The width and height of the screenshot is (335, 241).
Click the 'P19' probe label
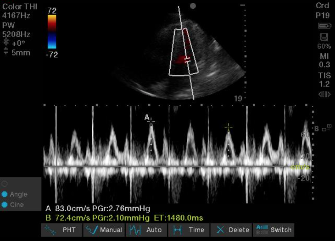click(323, 16)
